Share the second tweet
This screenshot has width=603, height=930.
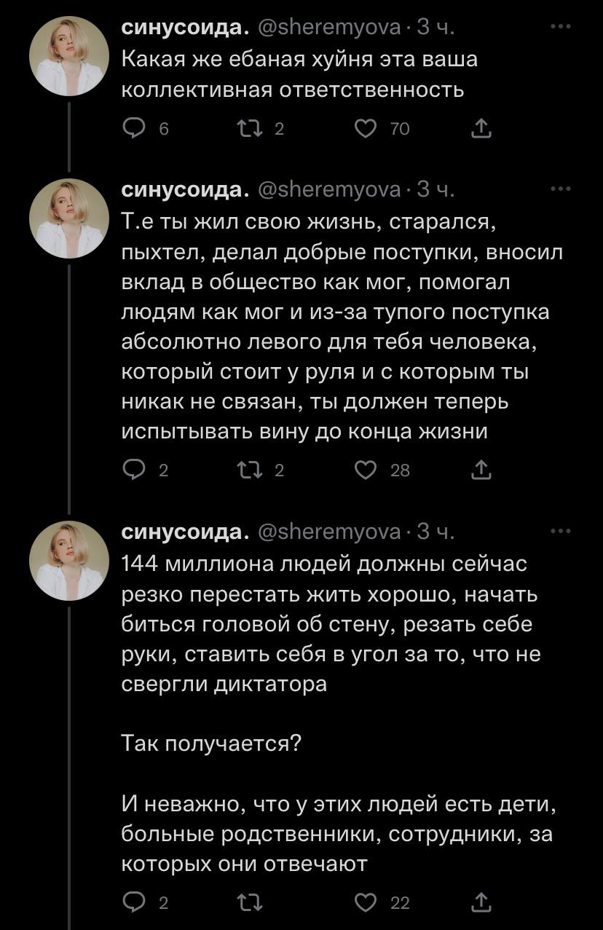coord(481,471)
